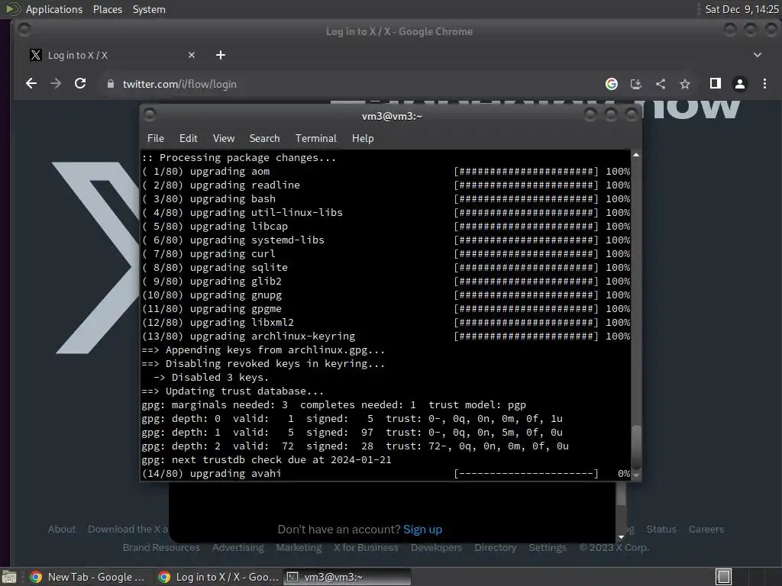The width and height of the screenshot is (782, 586).
Task: Switch to 'Log in to X' taskbar window
Action: (218, 577)
